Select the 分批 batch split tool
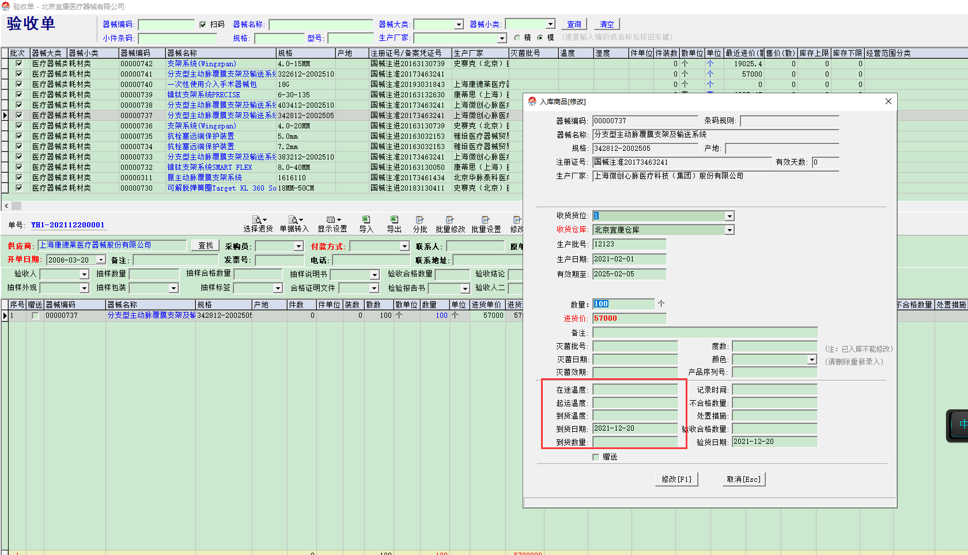This screenshot has height=555, width=968. coord(420,224)
